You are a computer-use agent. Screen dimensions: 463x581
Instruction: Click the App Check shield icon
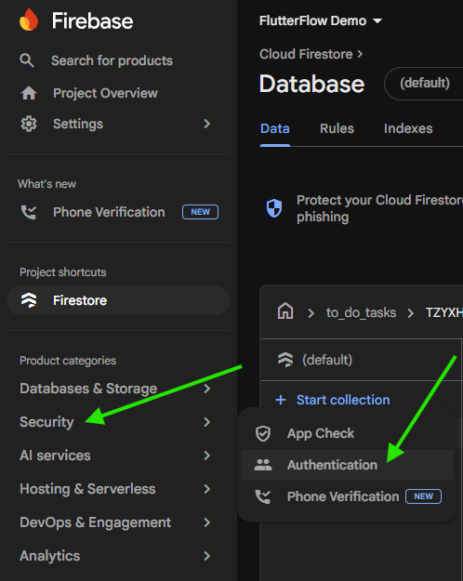(x=263, y=433)
